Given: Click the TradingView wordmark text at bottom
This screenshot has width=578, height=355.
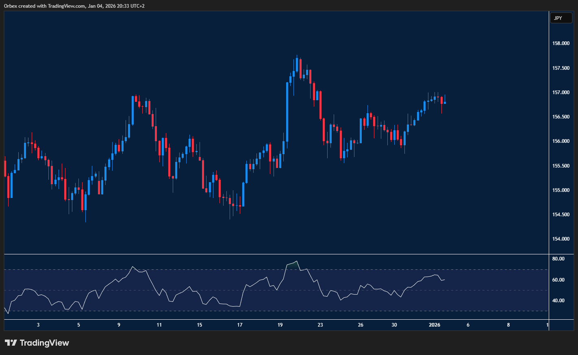Looking at the screenshot, I should (44, 343).
